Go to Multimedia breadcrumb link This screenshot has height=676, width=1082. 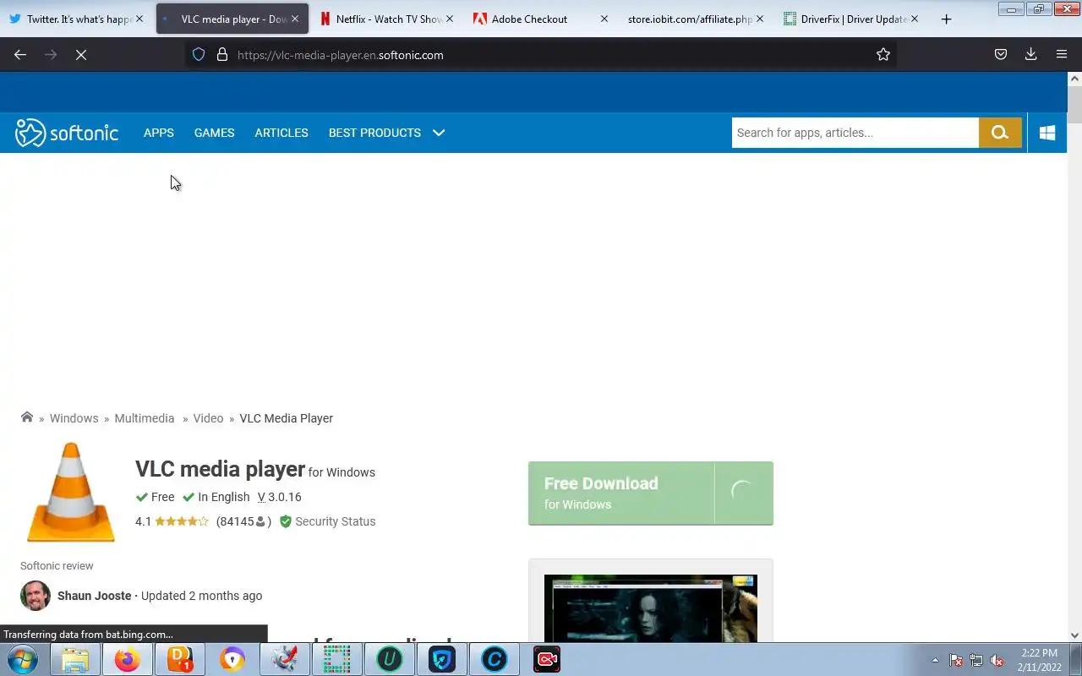point(145,418)
